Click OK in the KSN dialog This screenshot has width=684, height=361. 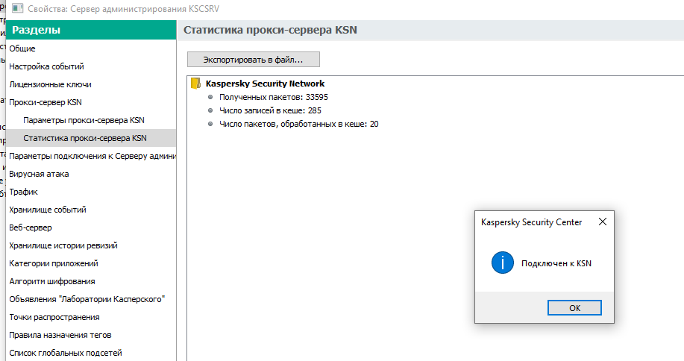pyautogui.click(x=574, y=308)
